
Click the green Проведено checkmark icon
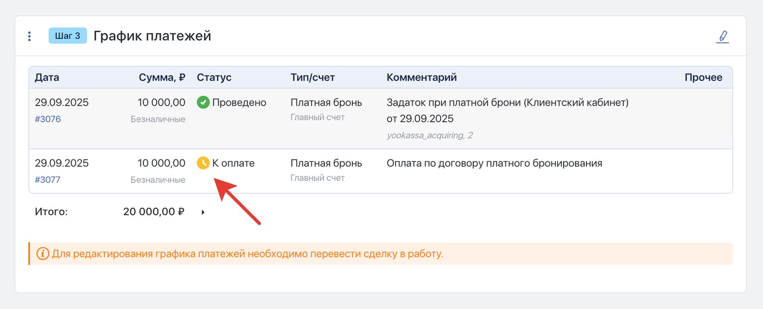point(203,103)
